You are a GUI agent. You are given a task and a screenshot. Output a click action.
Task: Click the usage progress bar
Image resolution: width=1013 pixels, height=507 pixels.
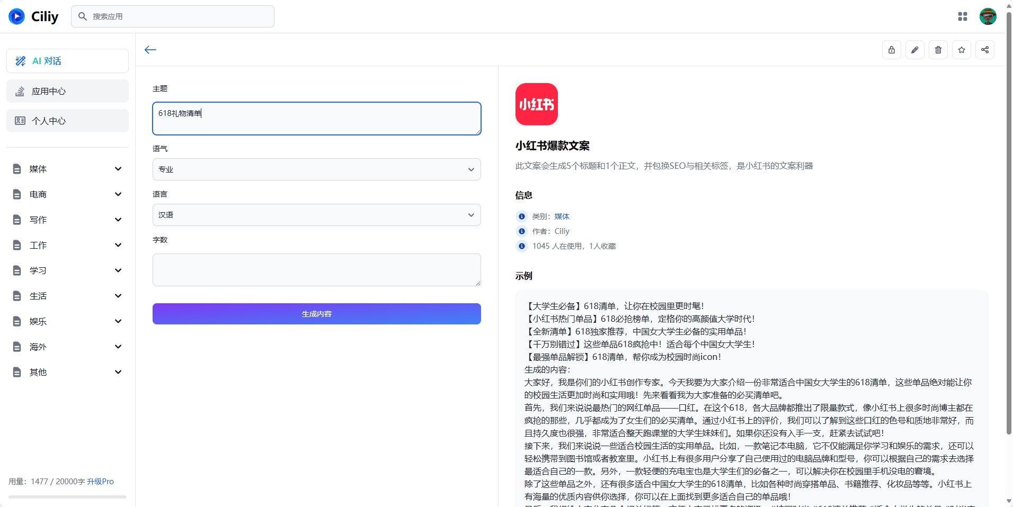pos(67,497)
